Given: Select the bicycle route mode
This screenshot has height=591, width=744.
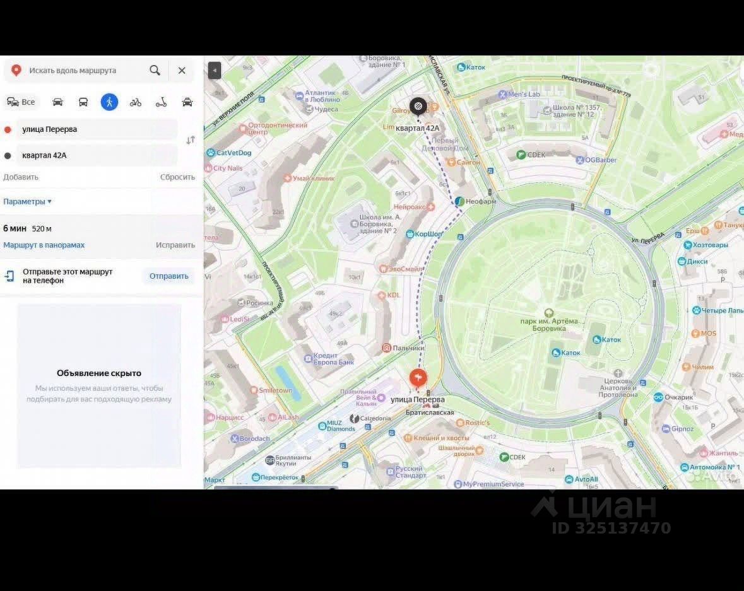Looking at the screenshot, I should [135, 102].
